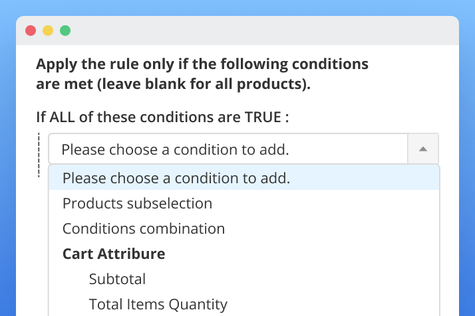
Task: Close the window with the red button
Action: [x=31, y=31]
